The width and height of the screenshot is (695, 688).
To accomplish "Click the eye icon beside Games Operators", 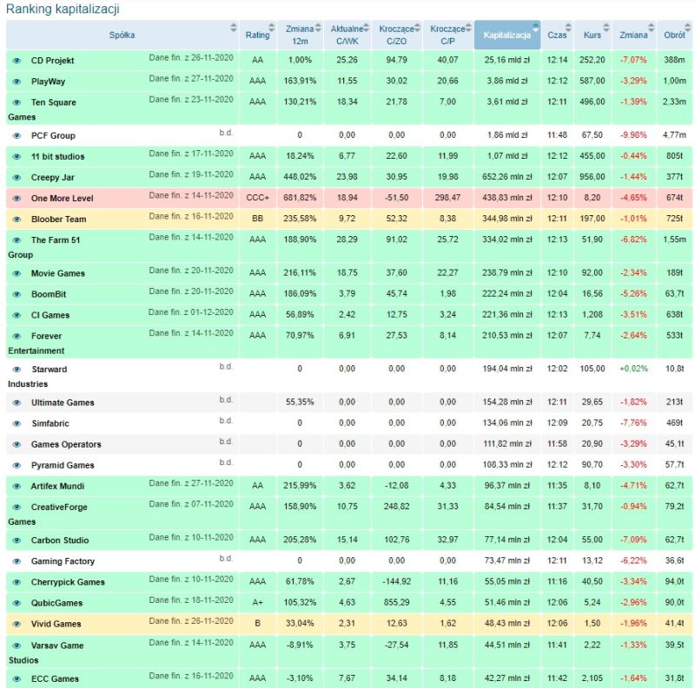I will coord(17,444).
